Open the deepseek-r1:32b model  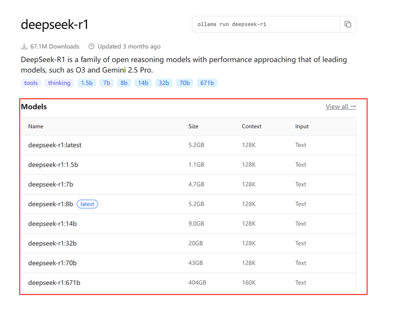point(52,244)
